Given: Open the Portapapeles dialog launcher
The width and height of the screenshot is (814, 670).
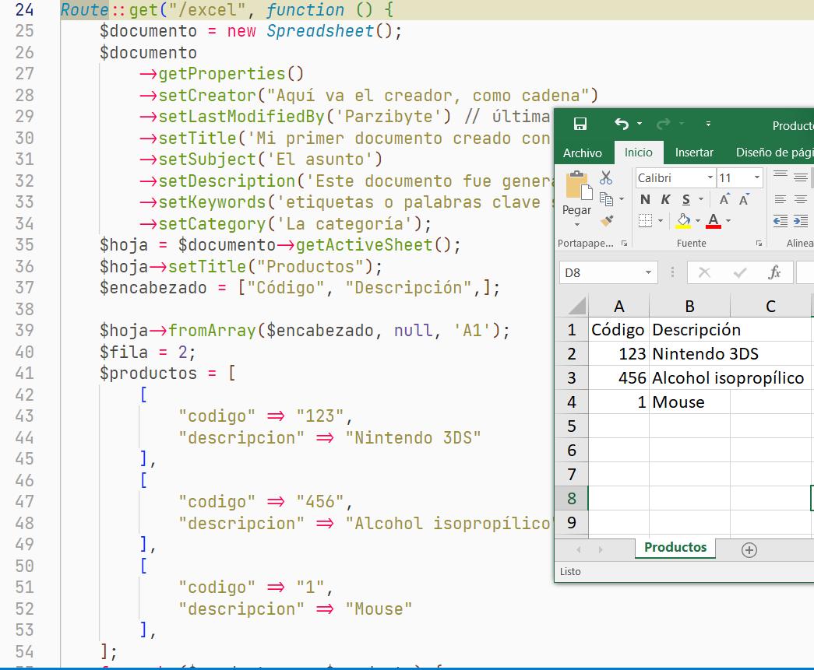Looking at the screenshot, I should pyautogui.click(x=625, y=244).
